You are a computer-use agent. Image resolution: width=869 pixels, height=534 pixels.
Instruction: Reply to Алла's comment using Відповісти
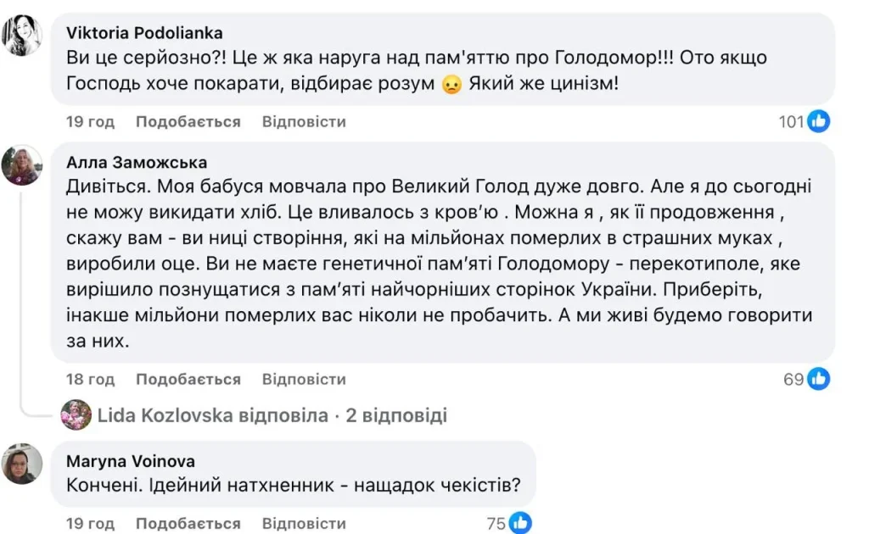pyautogui.click(x=304, y=379)
